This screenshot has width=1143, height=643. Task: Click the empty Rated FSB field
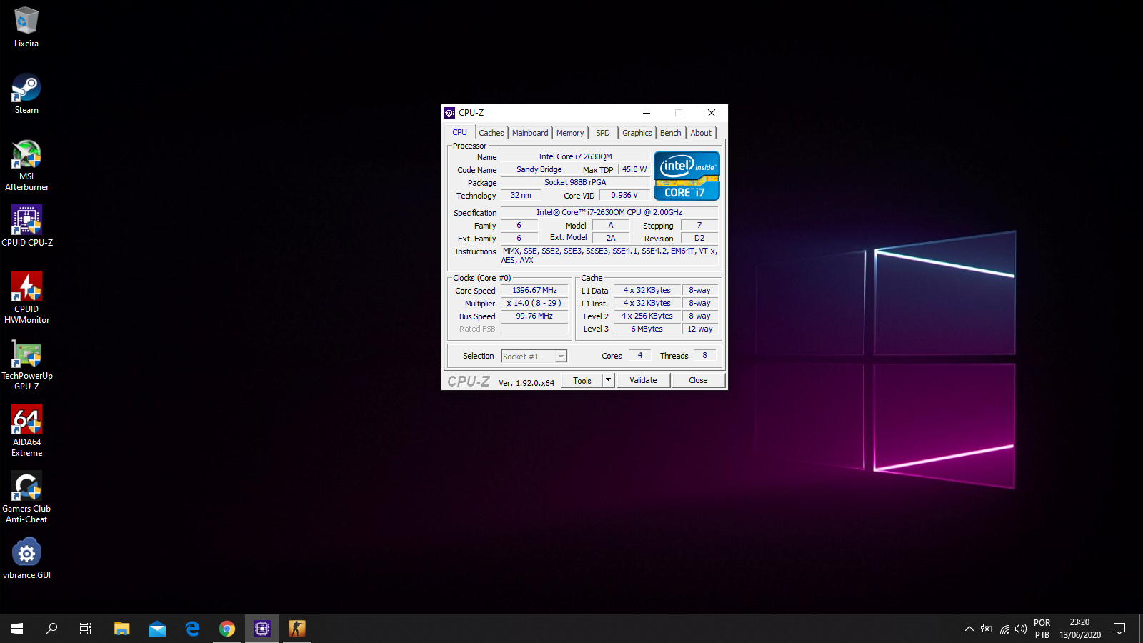coord(534,329)
